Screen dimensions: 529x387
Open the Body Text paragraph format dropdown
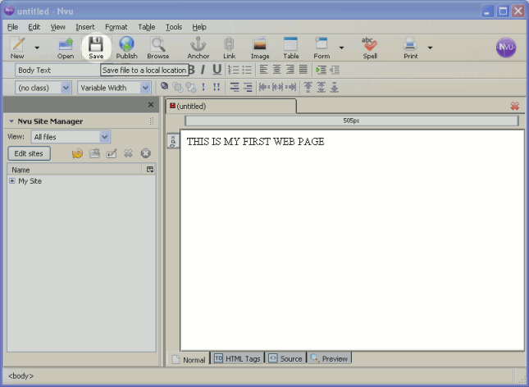pos(57,71)
